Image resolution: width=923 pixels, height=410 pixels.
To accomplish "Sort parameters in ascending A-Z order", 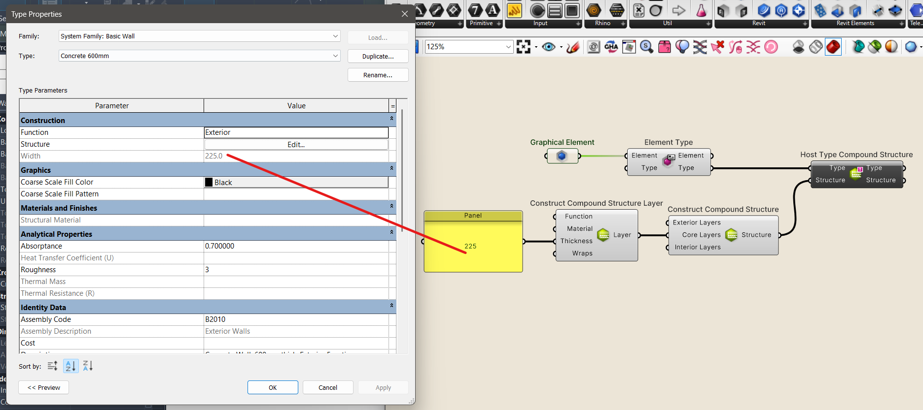I will click(71, 366).
